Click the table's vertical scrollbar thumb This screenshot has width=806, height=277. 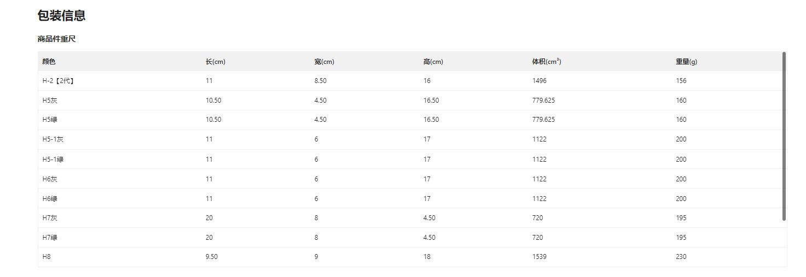(x=784, y=136)
